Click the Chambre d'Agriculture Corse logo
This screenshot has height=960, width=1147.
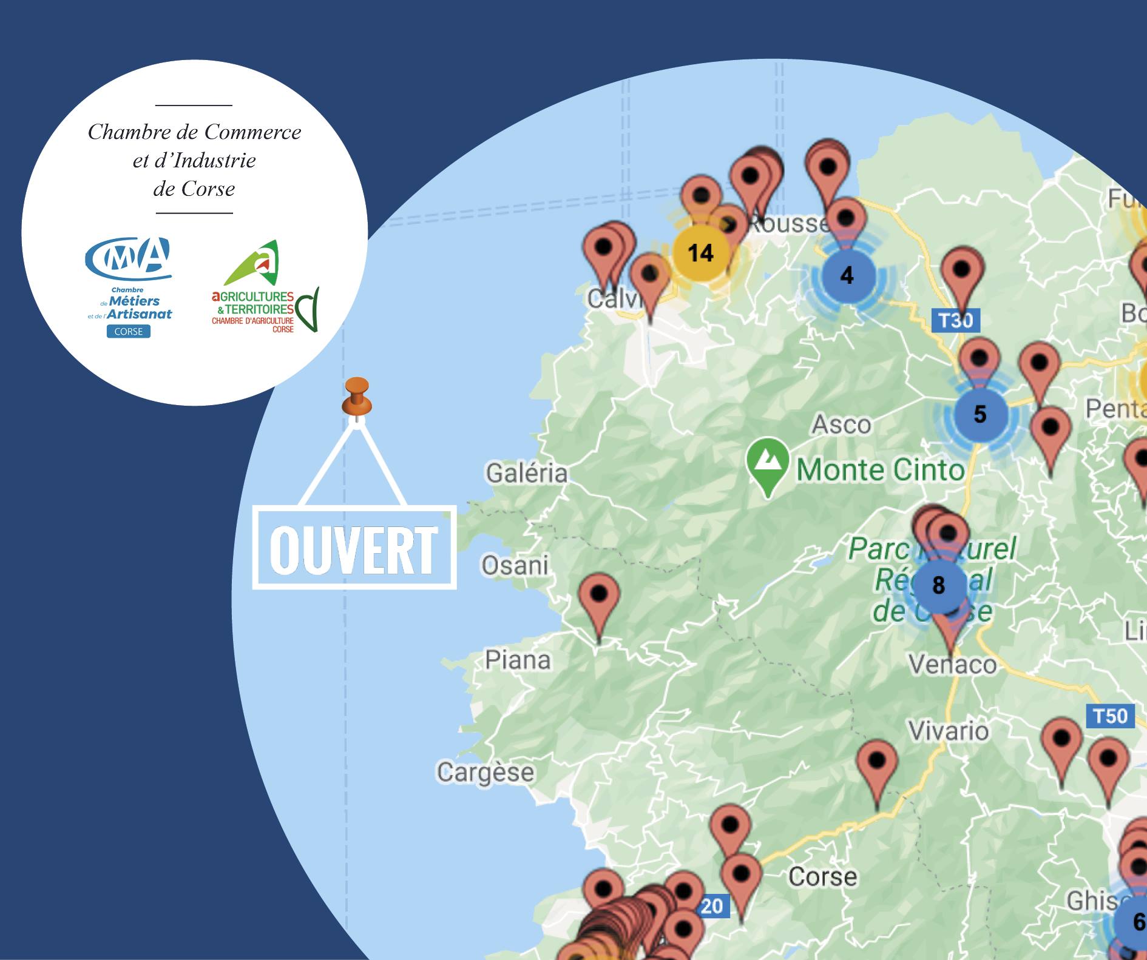point(265,286)
